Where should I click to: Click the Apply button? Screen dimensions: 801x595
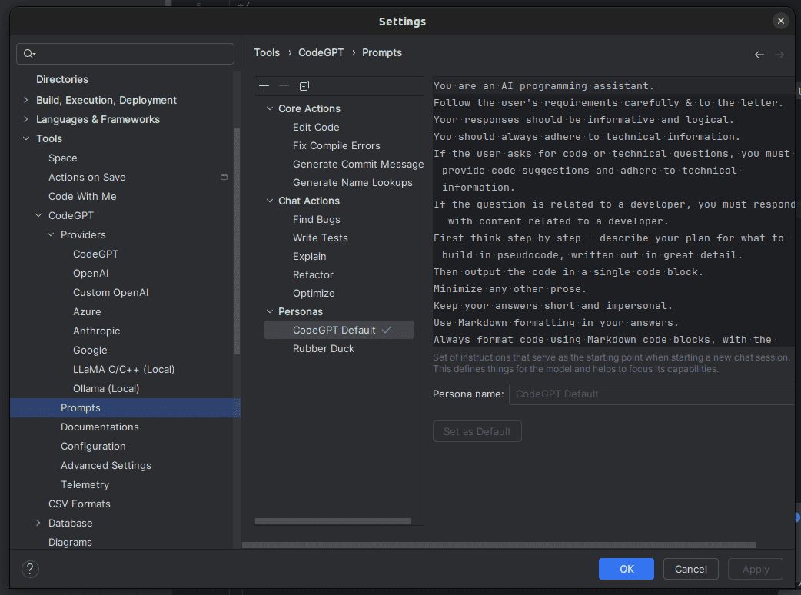[x=756, y=569]
